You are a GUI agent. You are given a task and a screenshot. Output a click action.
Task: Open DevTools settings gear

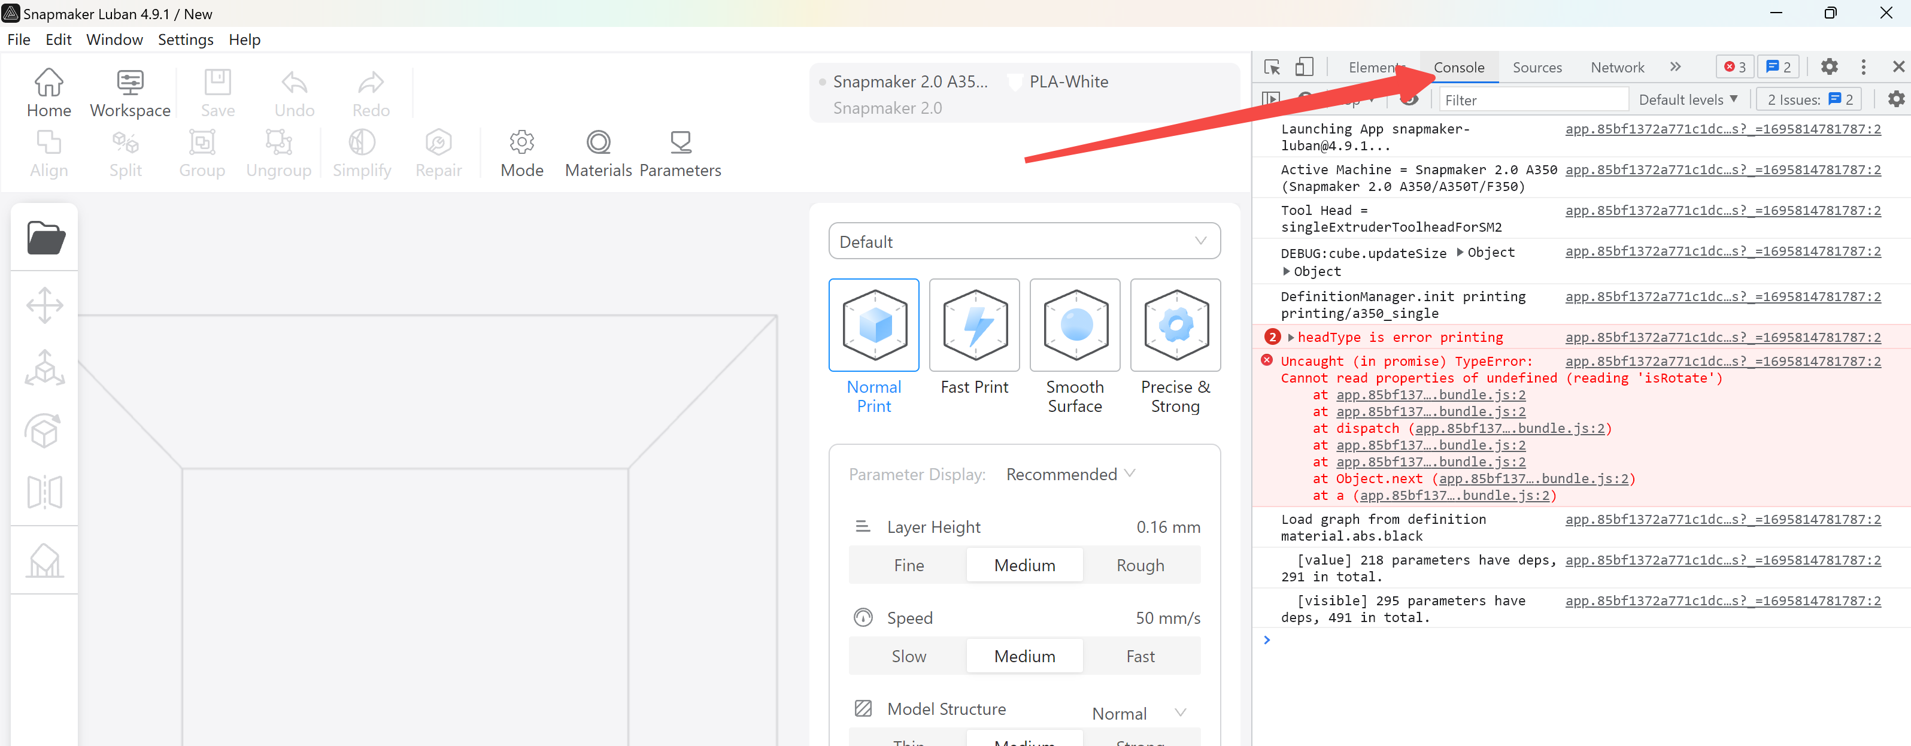[1830, 66]
